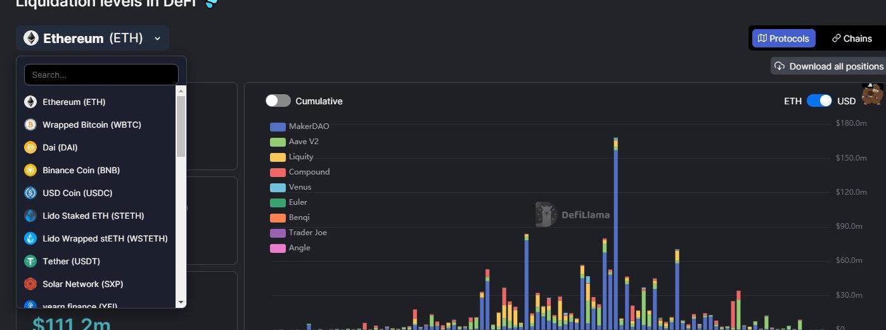The height and width of the screenshot is (330, 886).
Task: Click the USD Coin logo icon
Action: point(30,193)
